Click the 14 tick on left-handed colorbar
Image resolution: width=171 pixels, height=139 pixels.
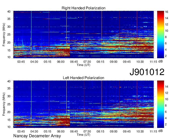coord(166,87)
